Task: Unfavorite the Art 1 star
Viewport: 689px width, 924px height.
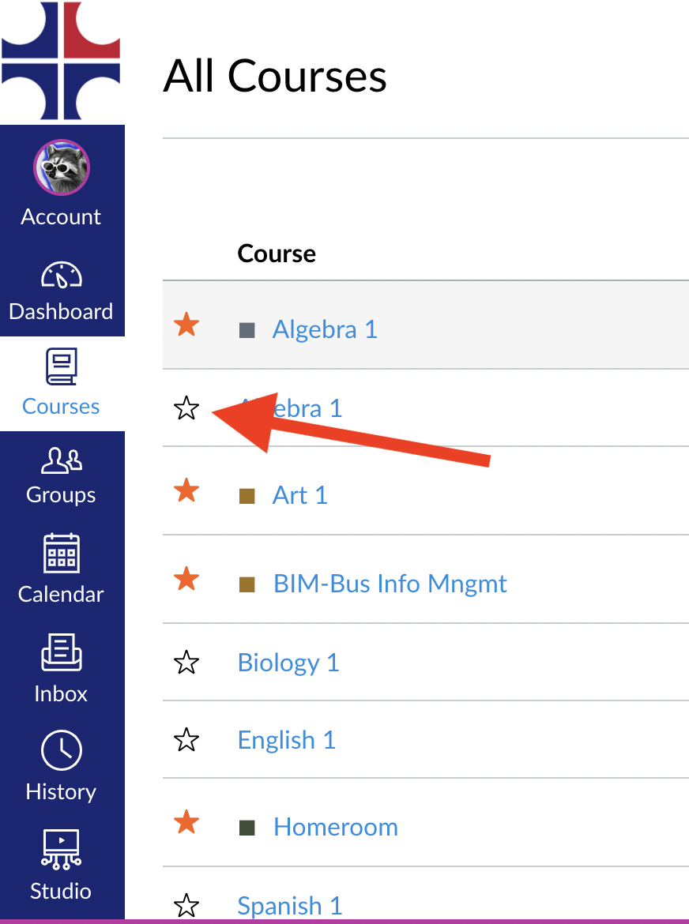Action: 186,491
